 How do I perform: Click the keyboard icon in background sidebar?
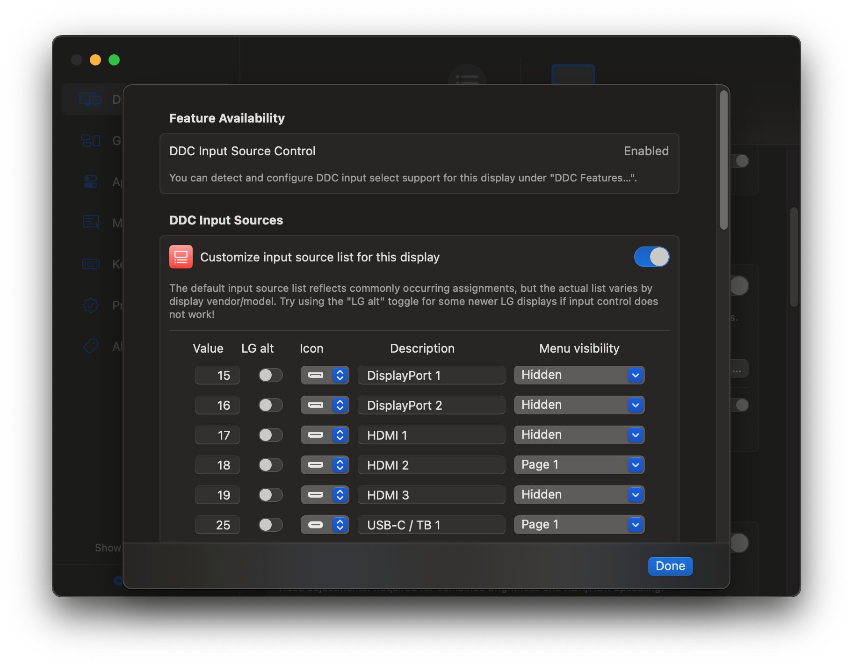[x=90, y=264]
